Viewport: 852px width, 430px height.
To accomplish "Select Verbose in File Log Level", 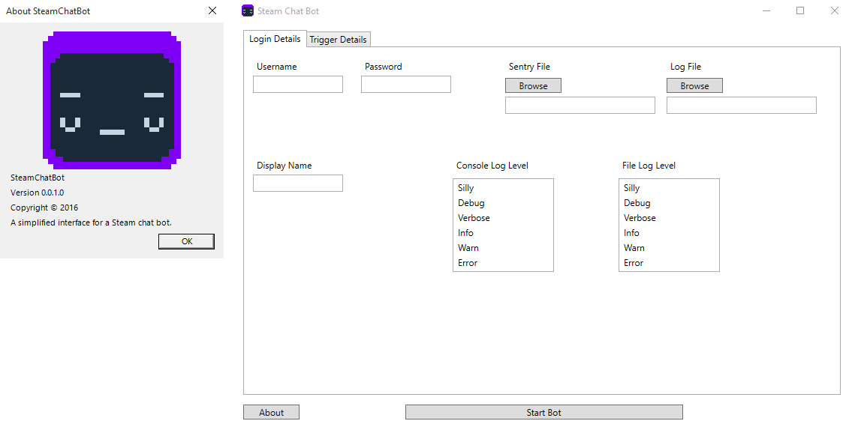I will pyautogui.click(x=669, y=218).
